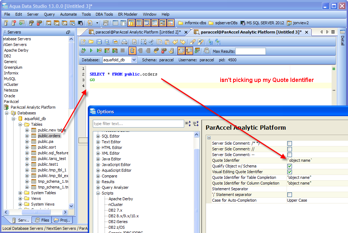The height and width of the screenshot is (233, 348).
Task: Click the Select All dashed rectangle icon
Action: tap(143, 42)
